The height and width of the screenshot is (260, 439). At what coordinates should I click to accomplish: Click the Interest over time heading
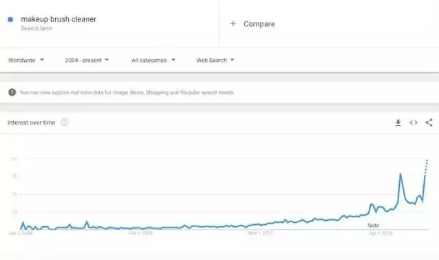point(32,122)
